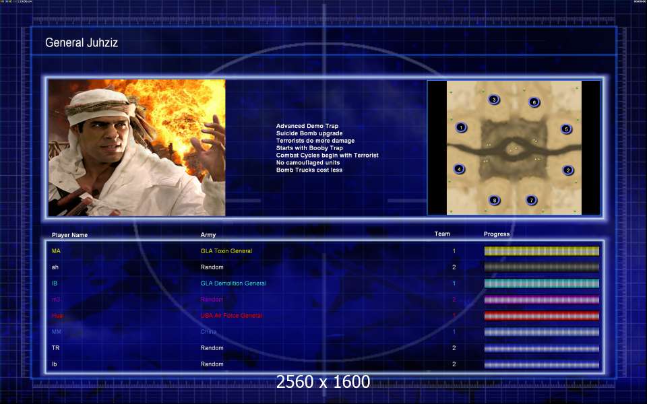Select the cyan player name IB

click(x=55, y=283)
